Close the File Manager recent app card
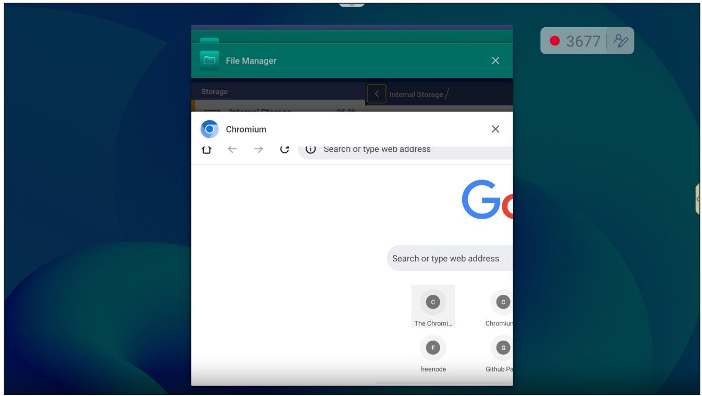The image size is (702, 396). [x=495, y=61]
